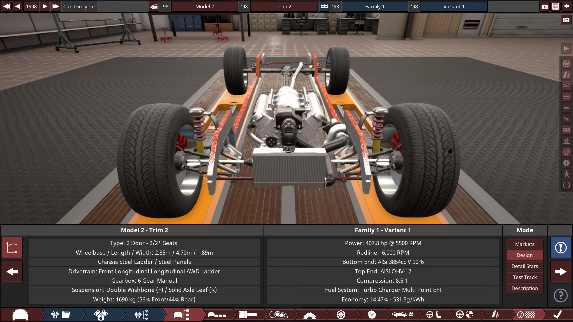
Task: Click the Weight 1690 kg stat row
Action: 144,299
